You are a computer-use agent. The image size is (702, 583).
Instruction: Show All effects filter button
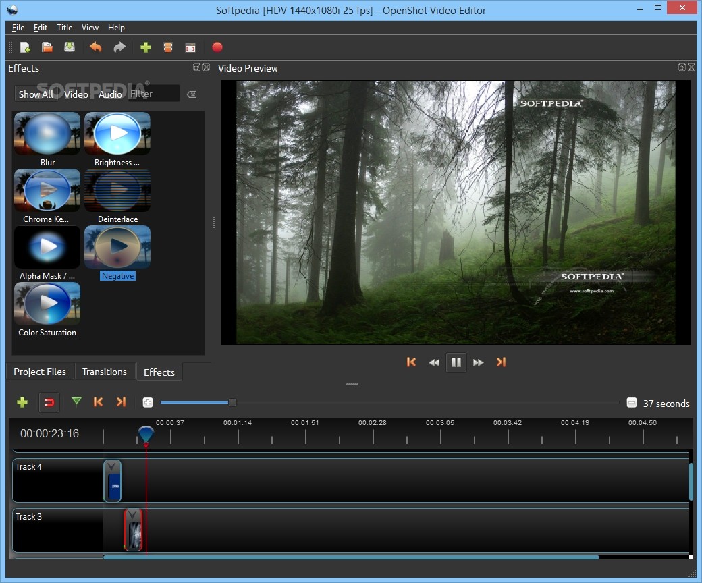pos(36,94)
